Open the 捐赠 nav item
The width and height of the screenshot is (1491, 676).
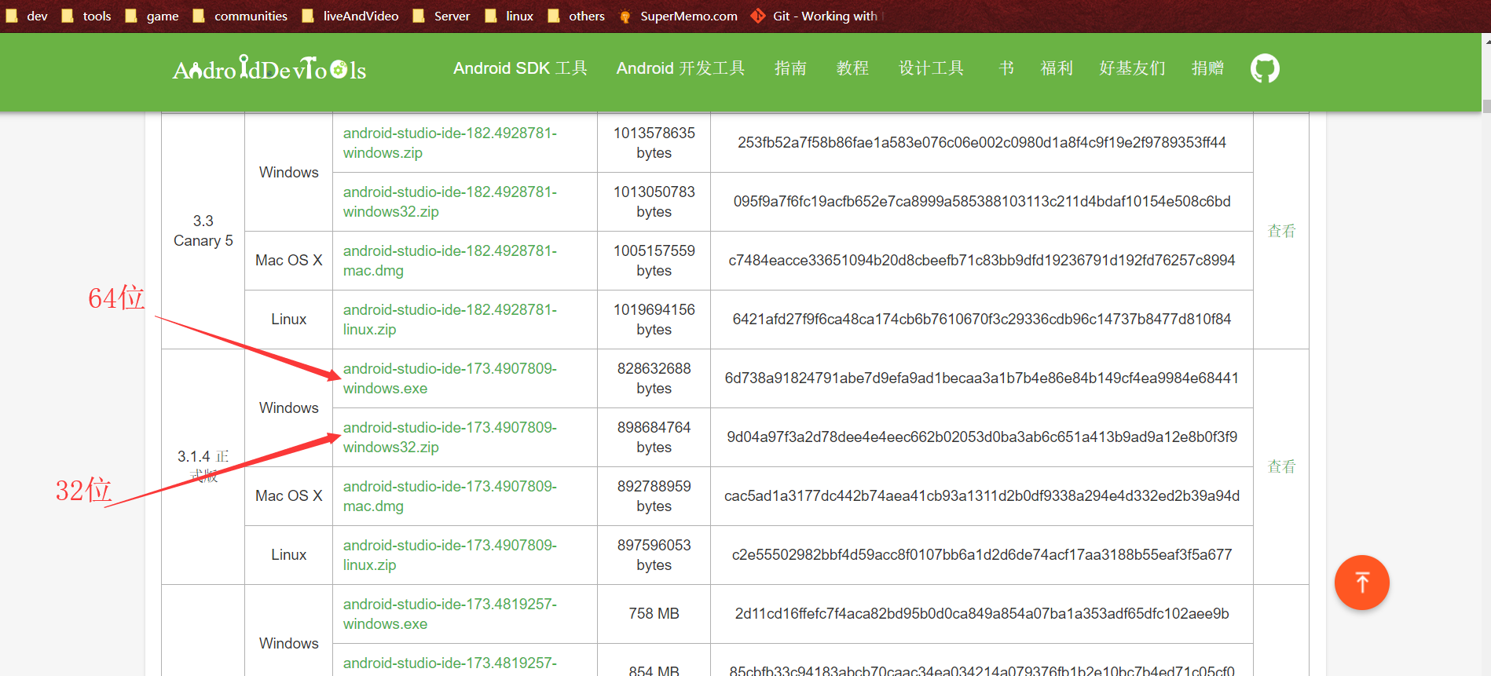[x=1207, y=68]
